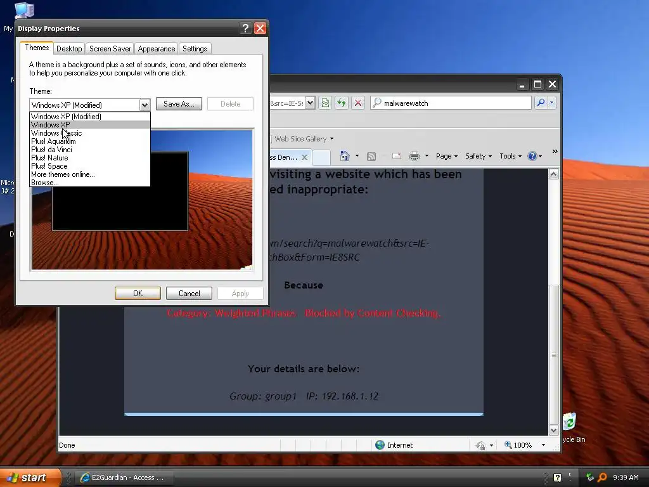Click the Save As... button
Viewport: 649px width, 487px height.
(x=179, y=104)
